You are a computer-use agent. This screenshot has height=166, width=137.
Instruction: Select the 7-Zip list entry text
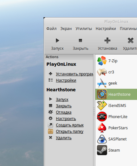[113, 61]
